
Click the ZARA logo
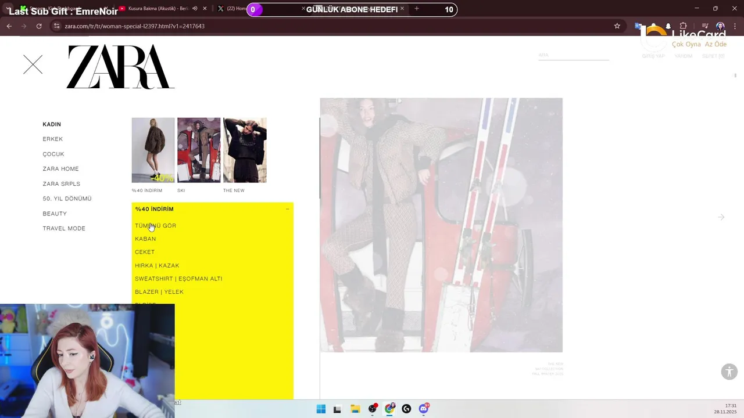tap(121, 67)
